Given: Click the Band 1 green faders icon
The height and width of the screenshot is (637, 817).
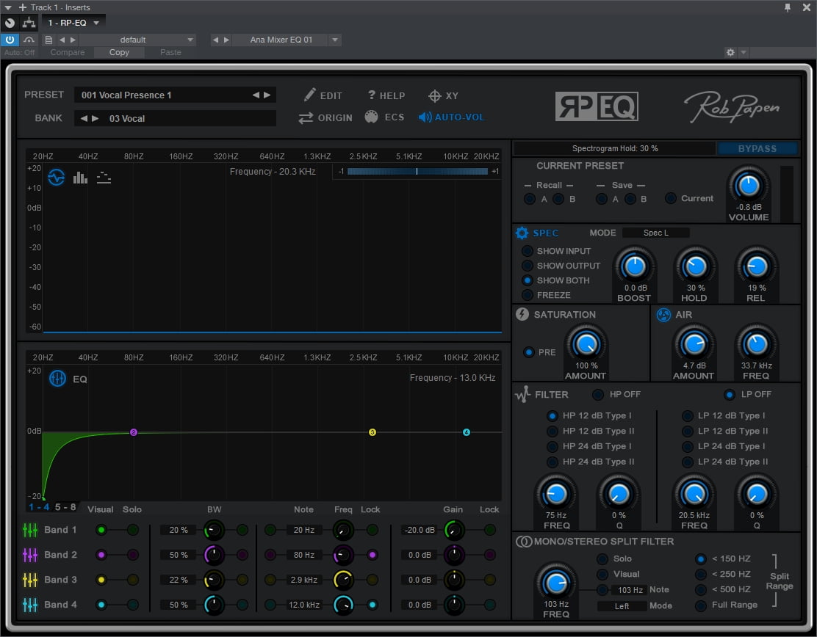Looking at the screenshot, I should [30, 530].
